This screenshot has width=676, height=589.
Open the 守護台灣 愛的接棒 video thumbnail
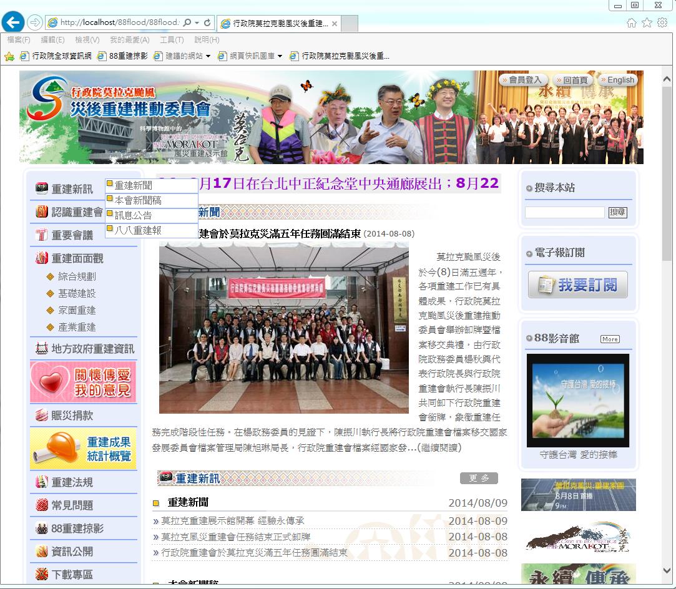click(x=578, y=401)
